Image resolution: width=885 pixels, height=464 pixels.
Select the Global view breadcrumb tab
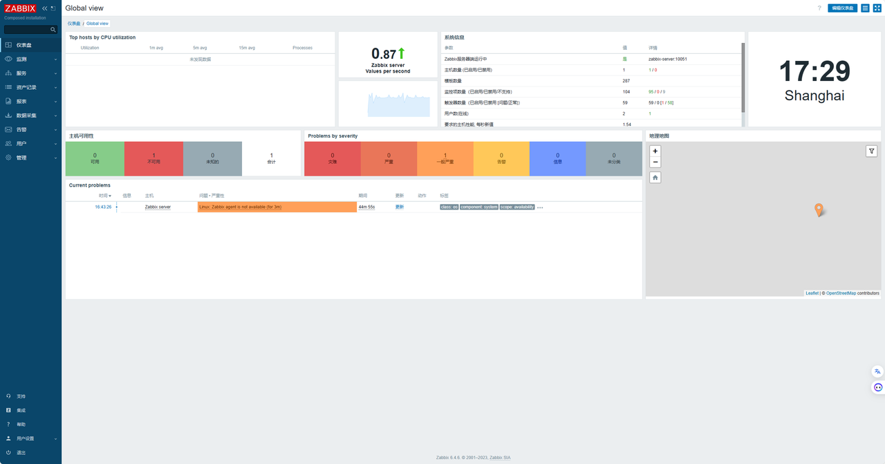coord(97,24)
